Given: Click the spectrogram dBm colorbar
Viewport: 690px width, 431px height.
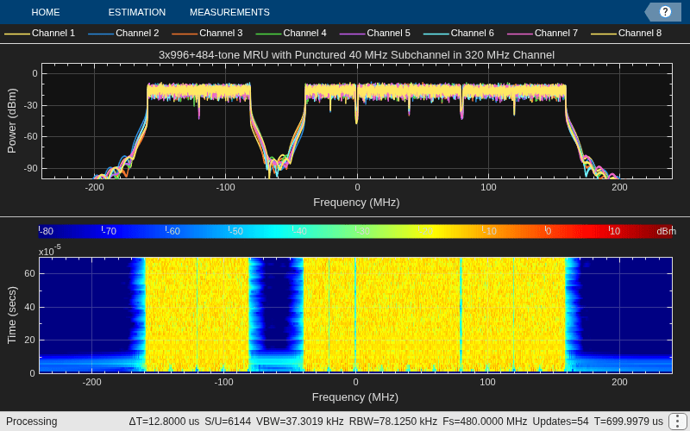Looking at the screenshot, I should [355, 231].
